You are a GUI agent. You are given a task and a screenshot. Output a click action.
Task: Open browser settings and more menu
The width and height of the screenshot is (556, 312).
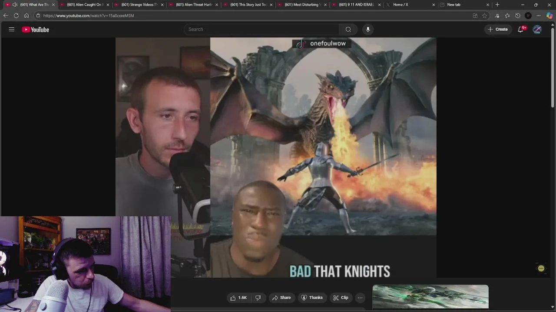click(539, 16)
